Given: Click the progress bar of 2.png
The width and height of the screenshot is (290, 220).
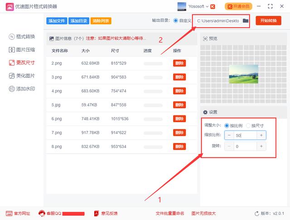Looking at the screenshot, I should (x=153, y=63).
